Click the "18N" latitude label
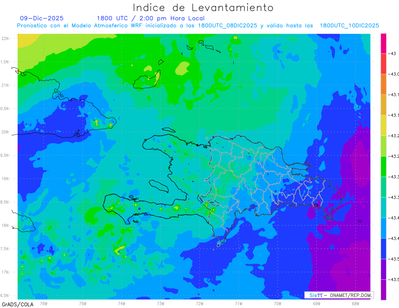The width and height of the screenshot is (399, 308). pyautogui.click(x=5, y=225)
